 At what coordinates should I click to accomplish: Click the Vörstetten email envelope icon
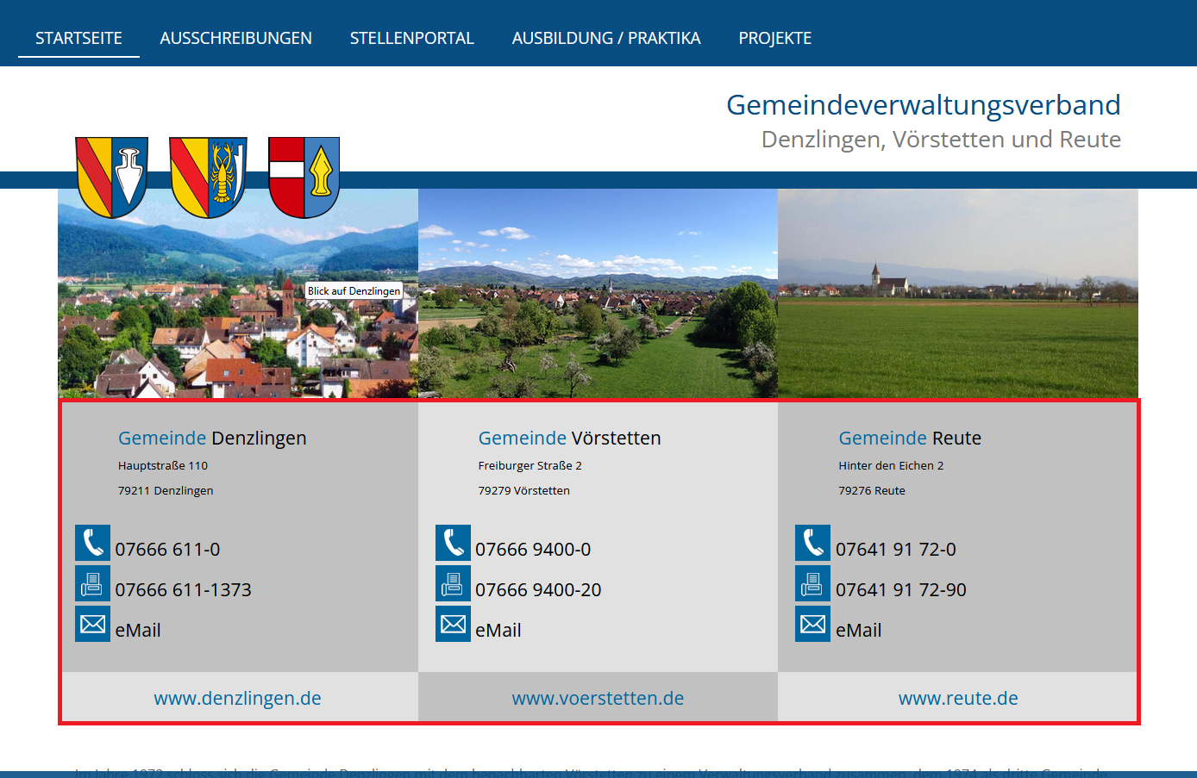[x=453, y=624]
